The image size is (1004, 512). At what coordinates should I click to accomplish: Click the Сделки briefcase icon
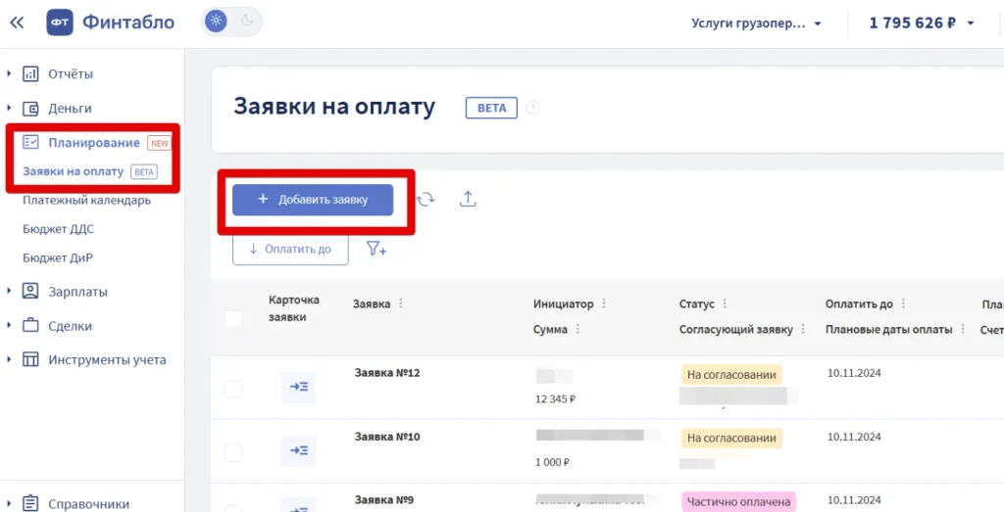pyautogui.click(x=30, y=325)
